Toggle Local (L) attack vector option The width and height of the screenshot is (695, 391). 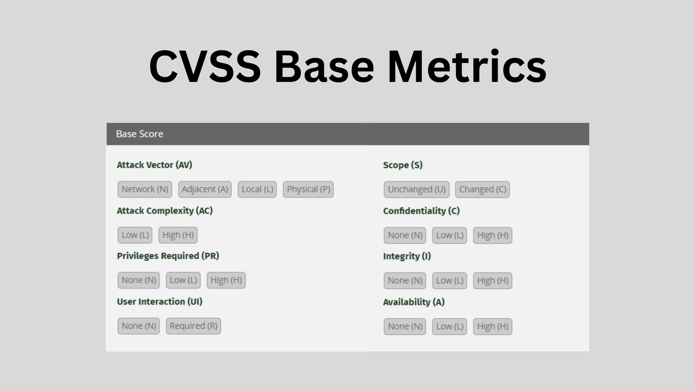point(257,189)
